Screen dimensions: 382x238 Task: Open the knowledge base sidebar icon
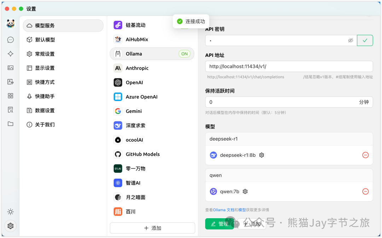tap(11, 109)
